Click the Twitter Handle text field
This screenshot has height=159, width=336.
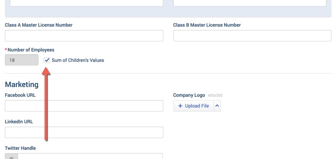[90, 156]
